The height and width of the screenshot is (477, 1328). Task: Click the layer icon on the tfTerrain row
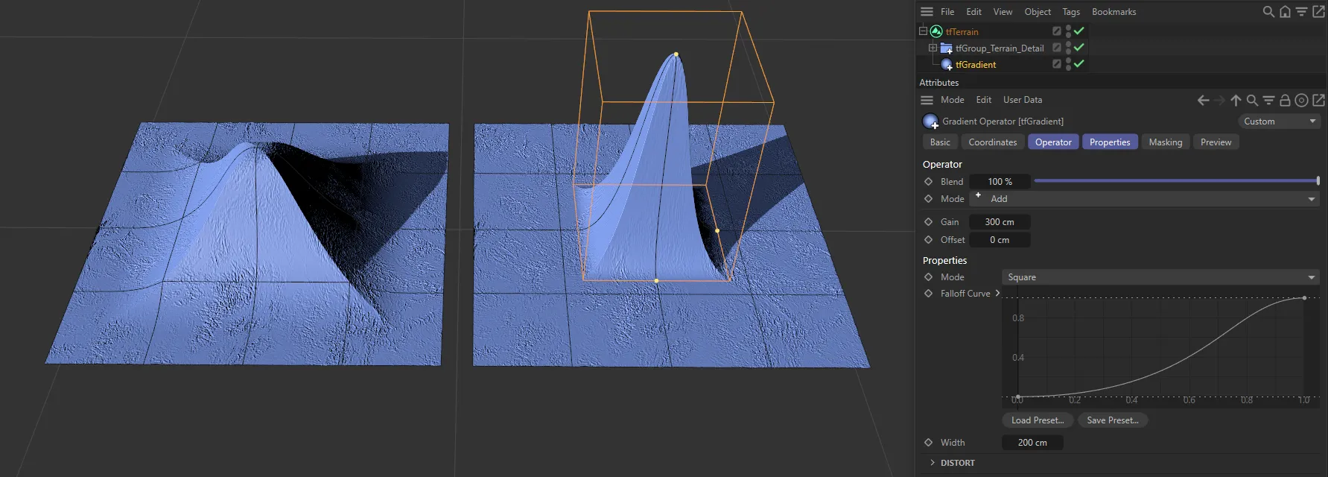1056,31
